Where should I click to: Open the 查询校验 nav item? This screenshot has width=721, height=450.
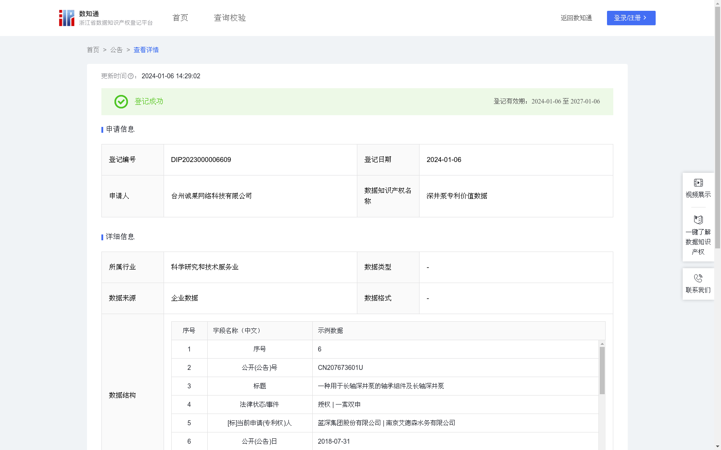click(230, 18)
